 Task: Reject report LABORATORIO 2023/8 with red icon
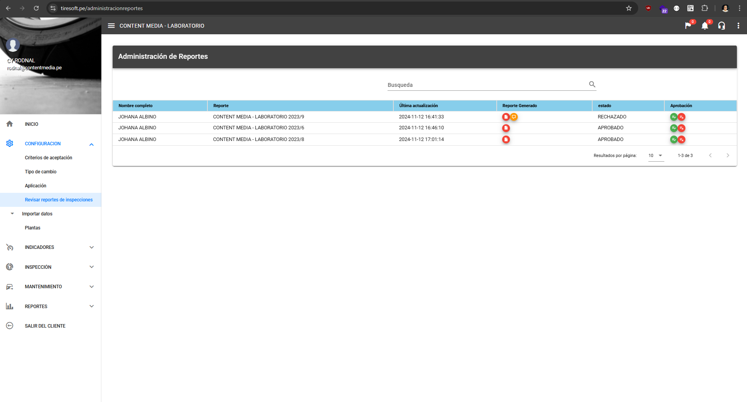(x=682, y=139)
